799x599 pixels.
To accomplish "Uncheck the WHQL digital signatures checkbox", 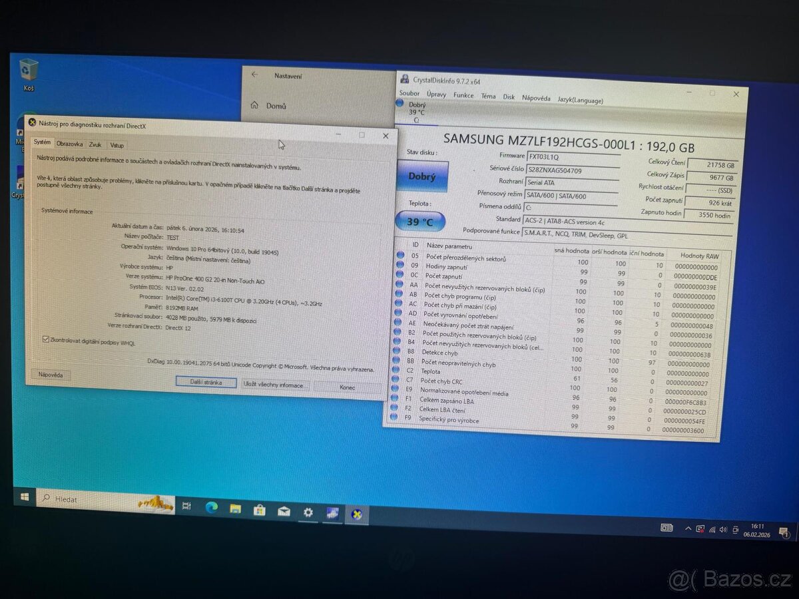I will [x=45, y=339].
